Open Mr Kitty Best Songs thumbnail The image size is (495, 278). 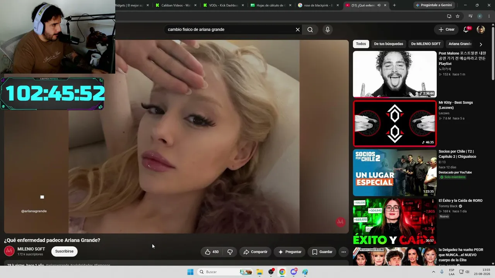click(x=394, y=124)
